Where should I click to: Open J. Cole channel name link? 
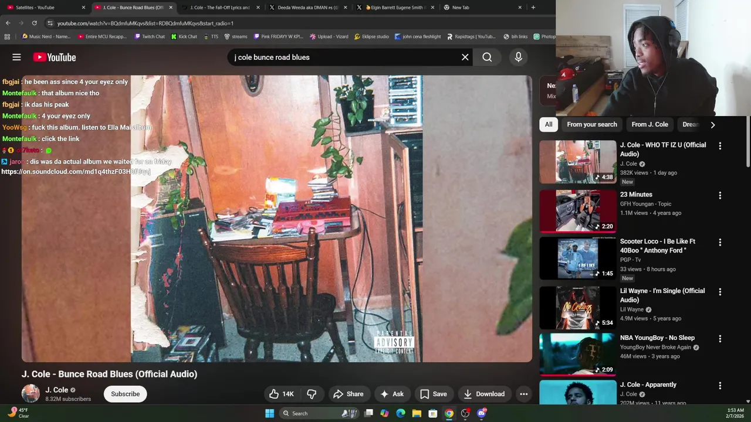tap(57, 390)
